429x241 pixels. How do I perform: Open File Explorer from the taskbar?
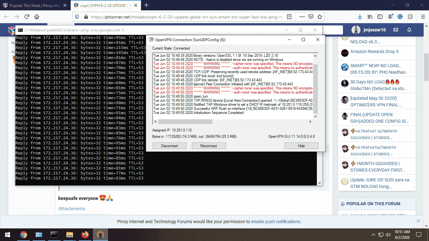[x=69, y=234]
